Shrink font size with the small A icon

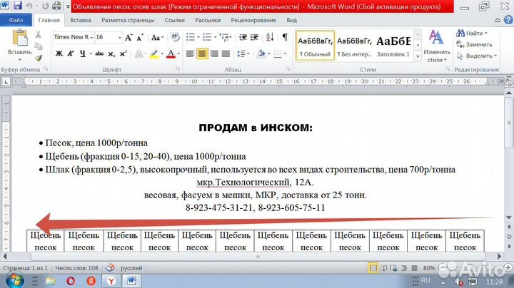click(x=140, y=37)
